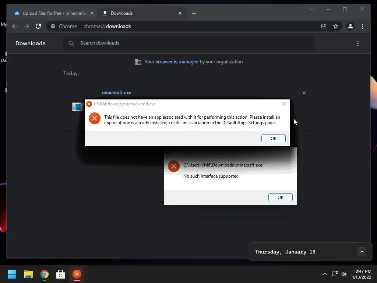Click the red error icon beside minecraft.exe path

pyautogui.click(x=174, y=166)
